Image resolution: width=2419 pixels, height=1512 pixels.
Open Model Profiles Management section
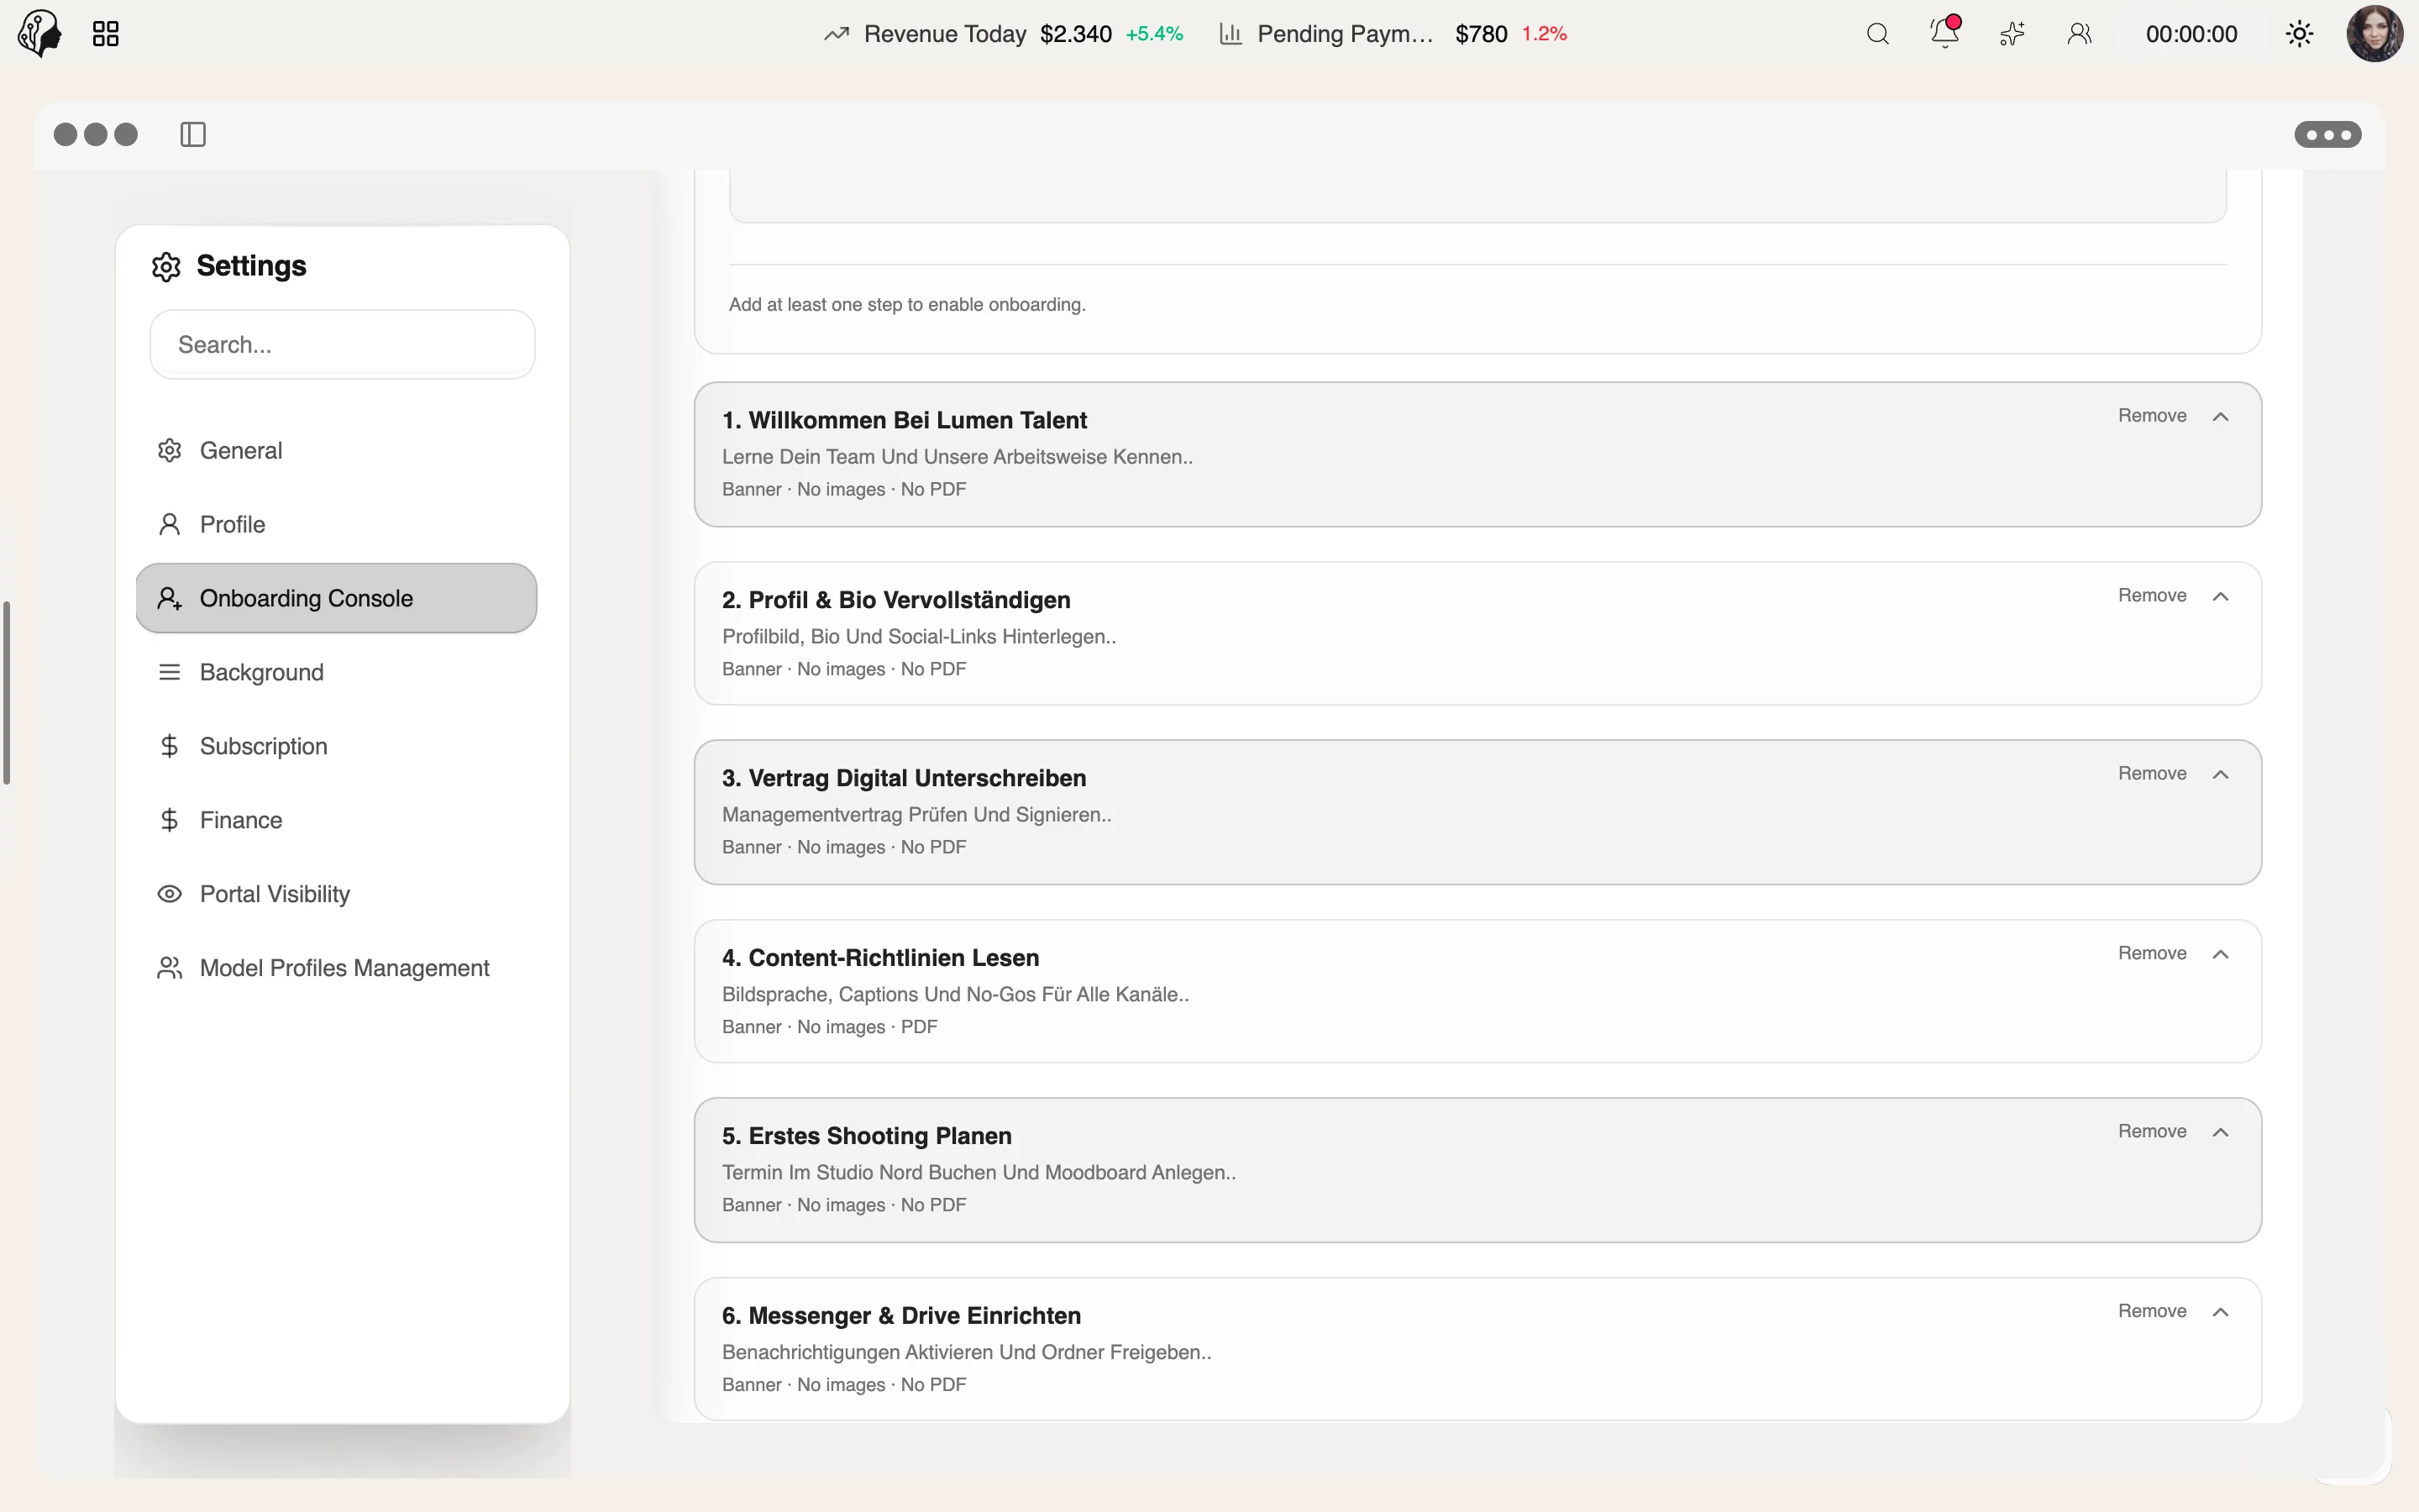tap(336, 968)
